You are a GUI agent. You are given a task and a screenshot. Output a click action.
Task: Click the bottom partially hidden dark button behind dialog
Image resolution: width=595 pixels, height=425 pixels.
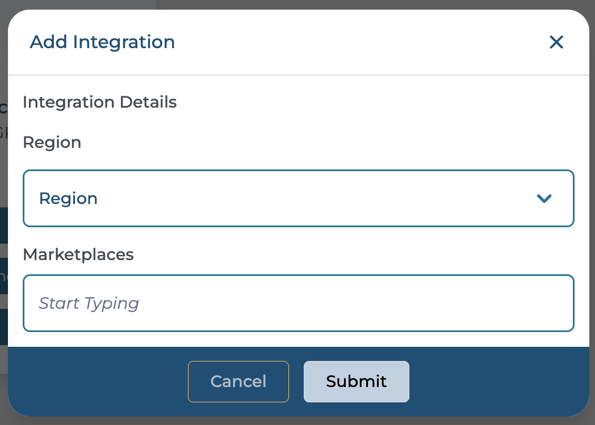click(3, 327)
